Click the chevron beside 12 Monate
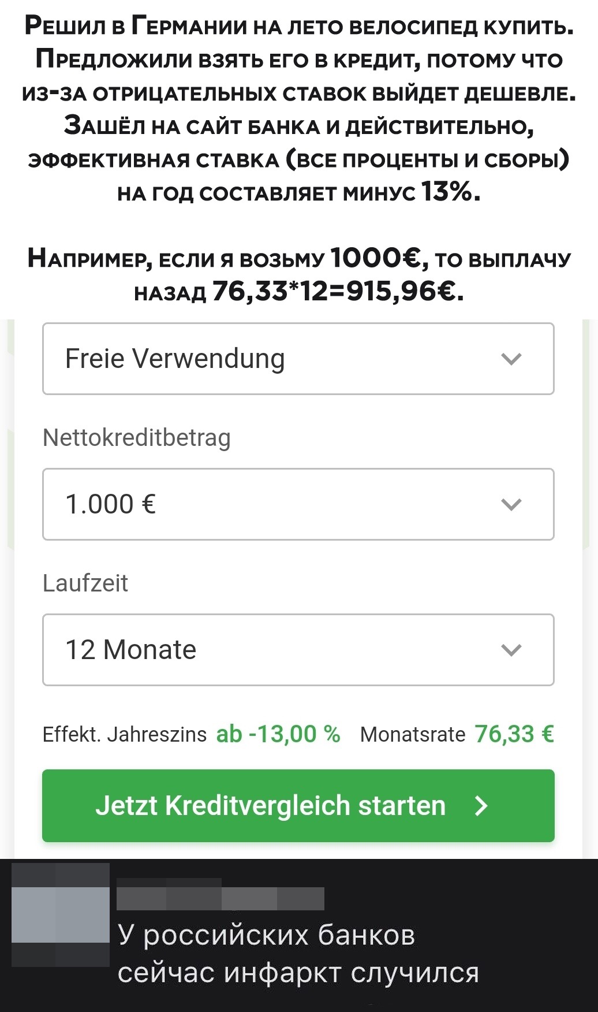The width and height of the screenshot is (598, 1012). coord(511,650)
